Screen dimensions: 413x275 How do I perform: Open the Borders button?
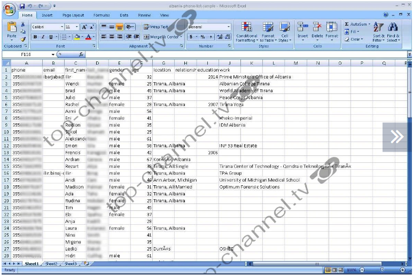tap(64, 37)
